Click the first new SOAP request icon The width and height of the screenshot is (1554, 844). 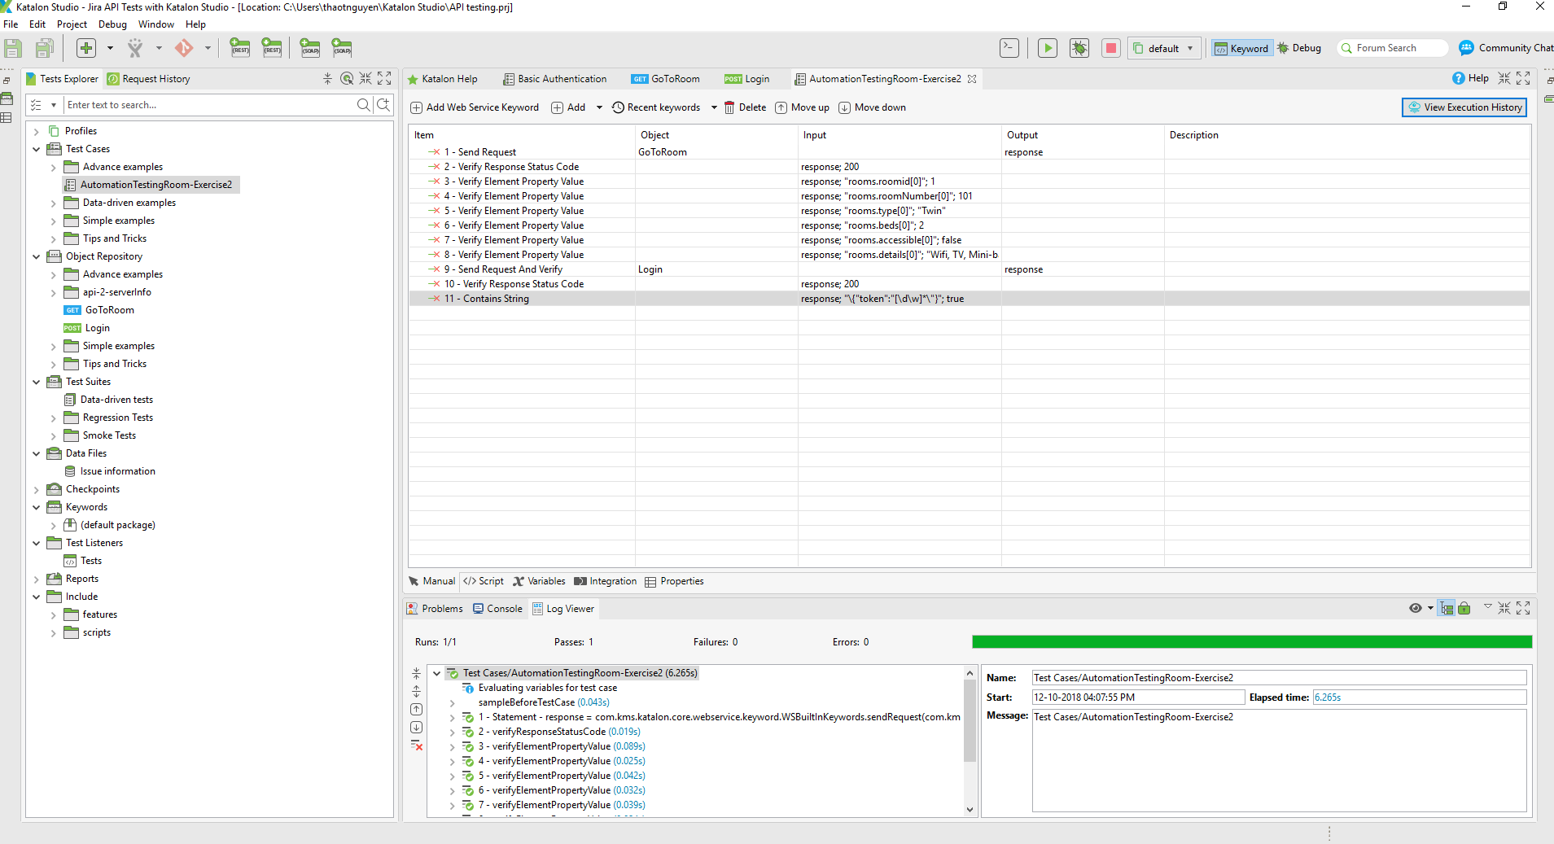310,48
